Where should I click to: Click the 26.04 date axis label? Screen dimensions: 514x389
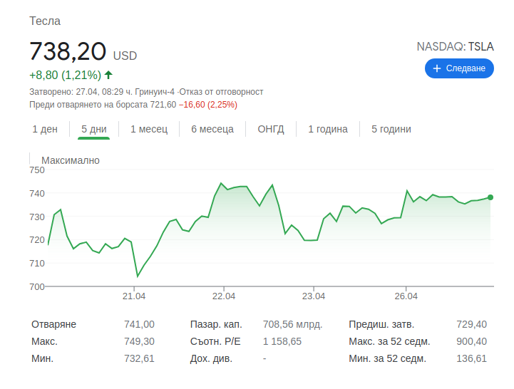pyautogui.click(x=406, y=296)
